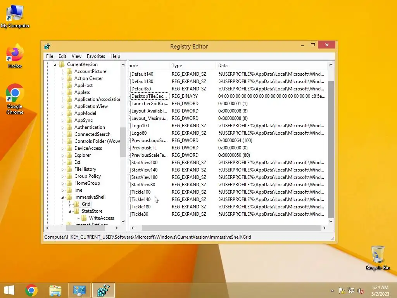The image size is (397, 298).
Task: Select the Authentication key
Action: tap(90, 127)
